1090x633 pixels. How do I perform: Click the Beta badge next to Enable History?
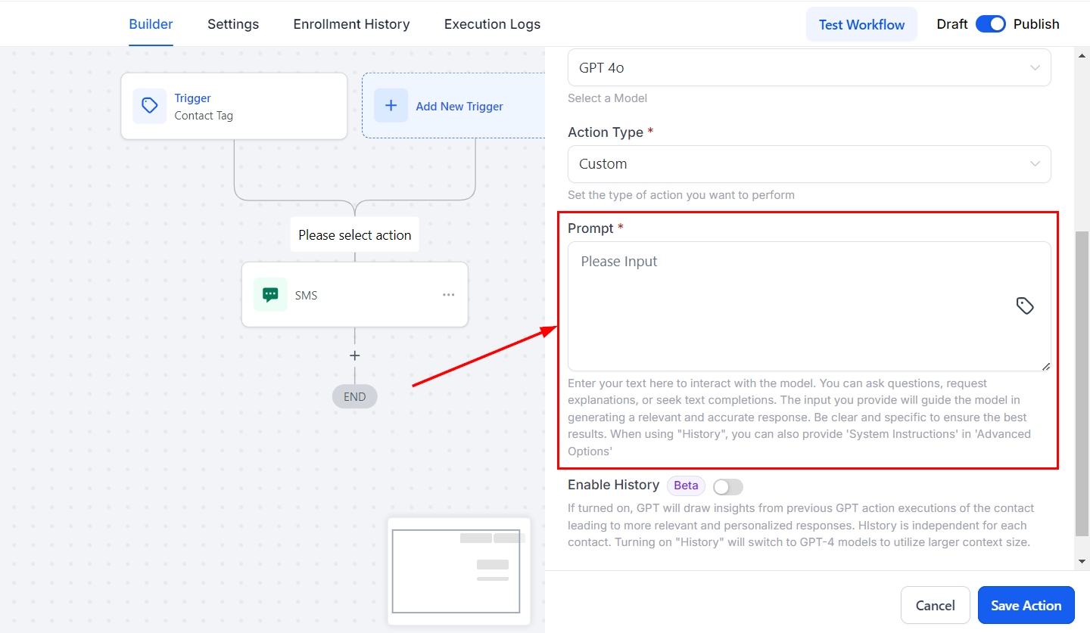coord(686,486)
